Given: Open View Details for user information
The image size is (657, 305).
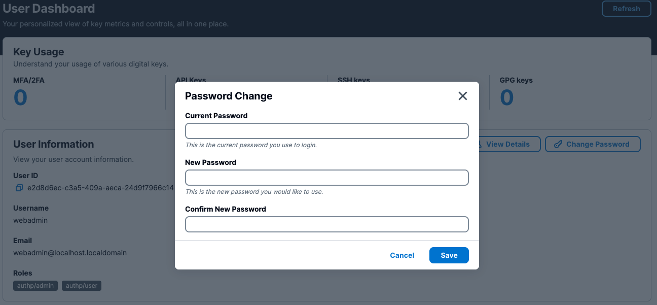Looking at the screenshot, I should (507, 144).
